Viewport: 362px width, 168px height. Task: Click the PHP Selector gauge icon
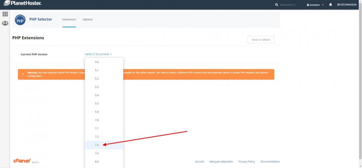pos(20,20)
